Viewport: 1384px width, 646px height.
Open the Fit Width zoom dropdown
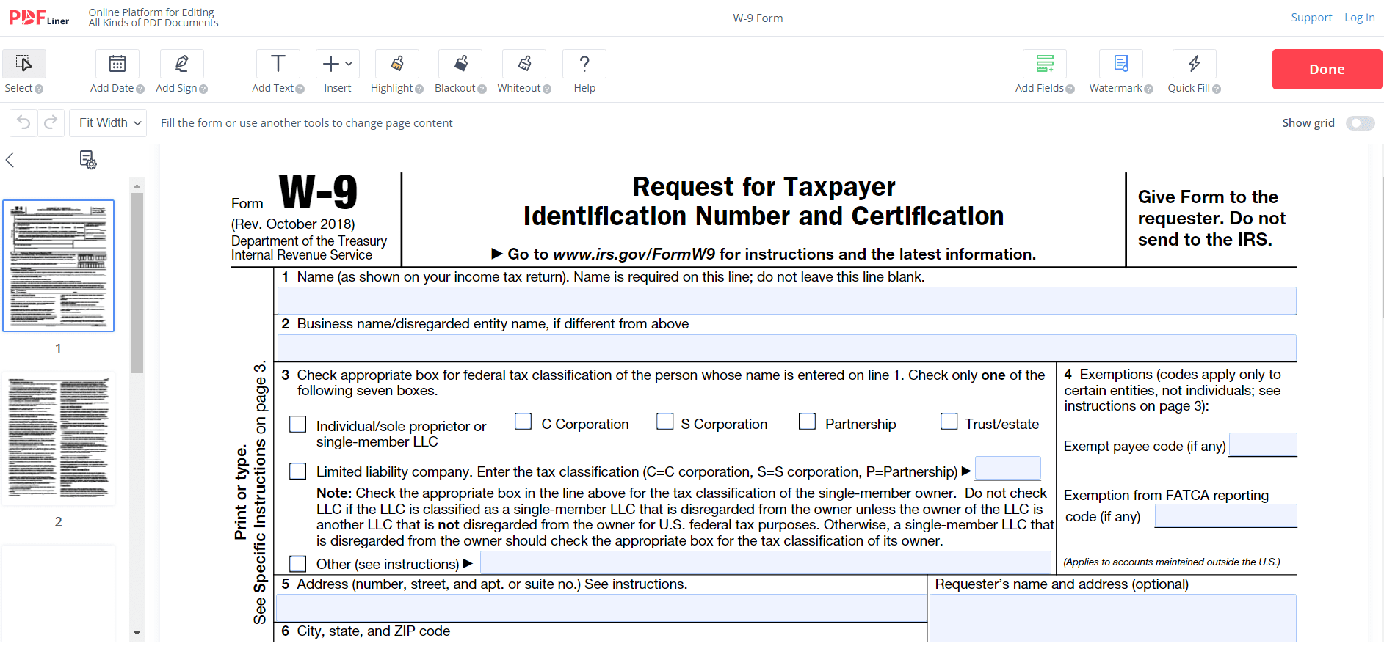(x=109, y=123)
